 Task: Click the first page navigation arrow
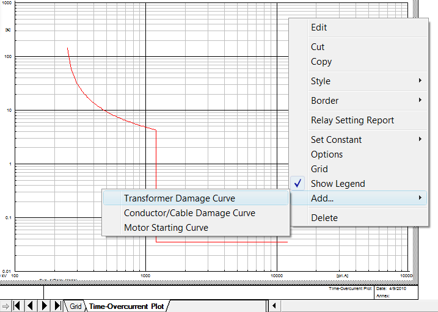point(18,306)
